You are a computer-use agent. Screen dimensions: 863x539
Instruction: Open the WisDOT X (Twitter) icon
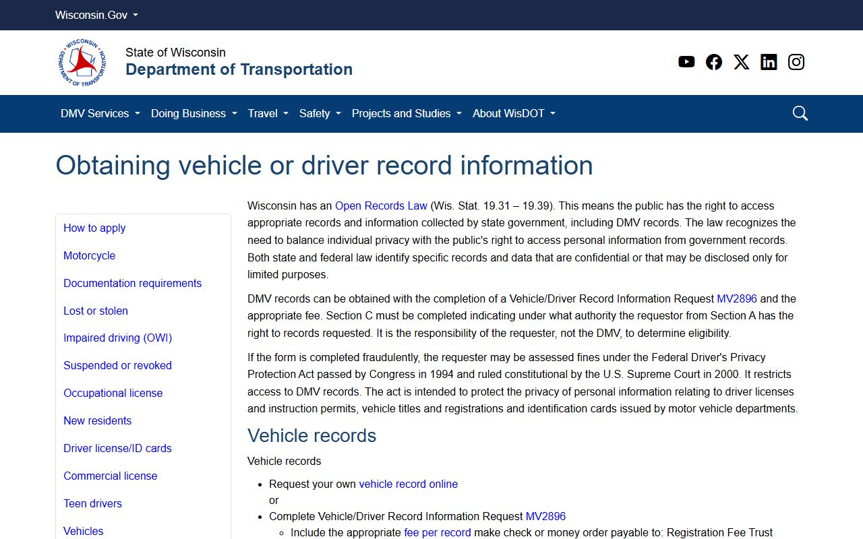(x=742, y=62)
